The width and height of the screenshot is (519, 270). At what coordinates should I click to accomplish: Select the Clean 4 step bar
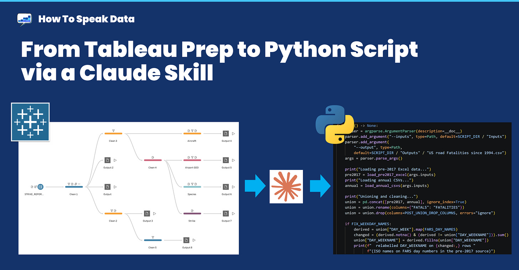[153, 160]
